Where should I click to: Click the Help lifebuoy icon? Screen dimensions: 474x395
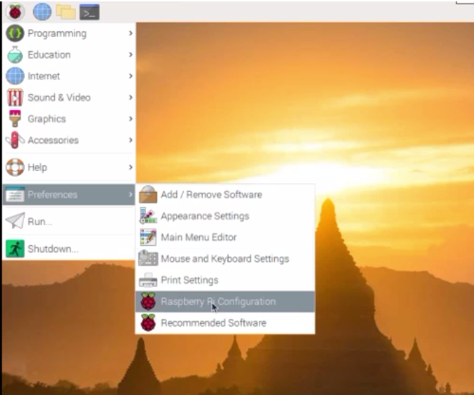(x=15, y=167)
